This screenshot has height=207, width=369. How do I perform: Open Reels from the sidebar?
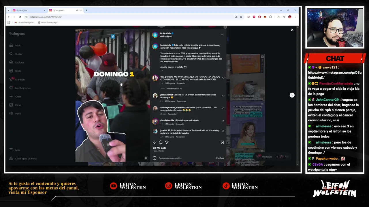point(15,71)
